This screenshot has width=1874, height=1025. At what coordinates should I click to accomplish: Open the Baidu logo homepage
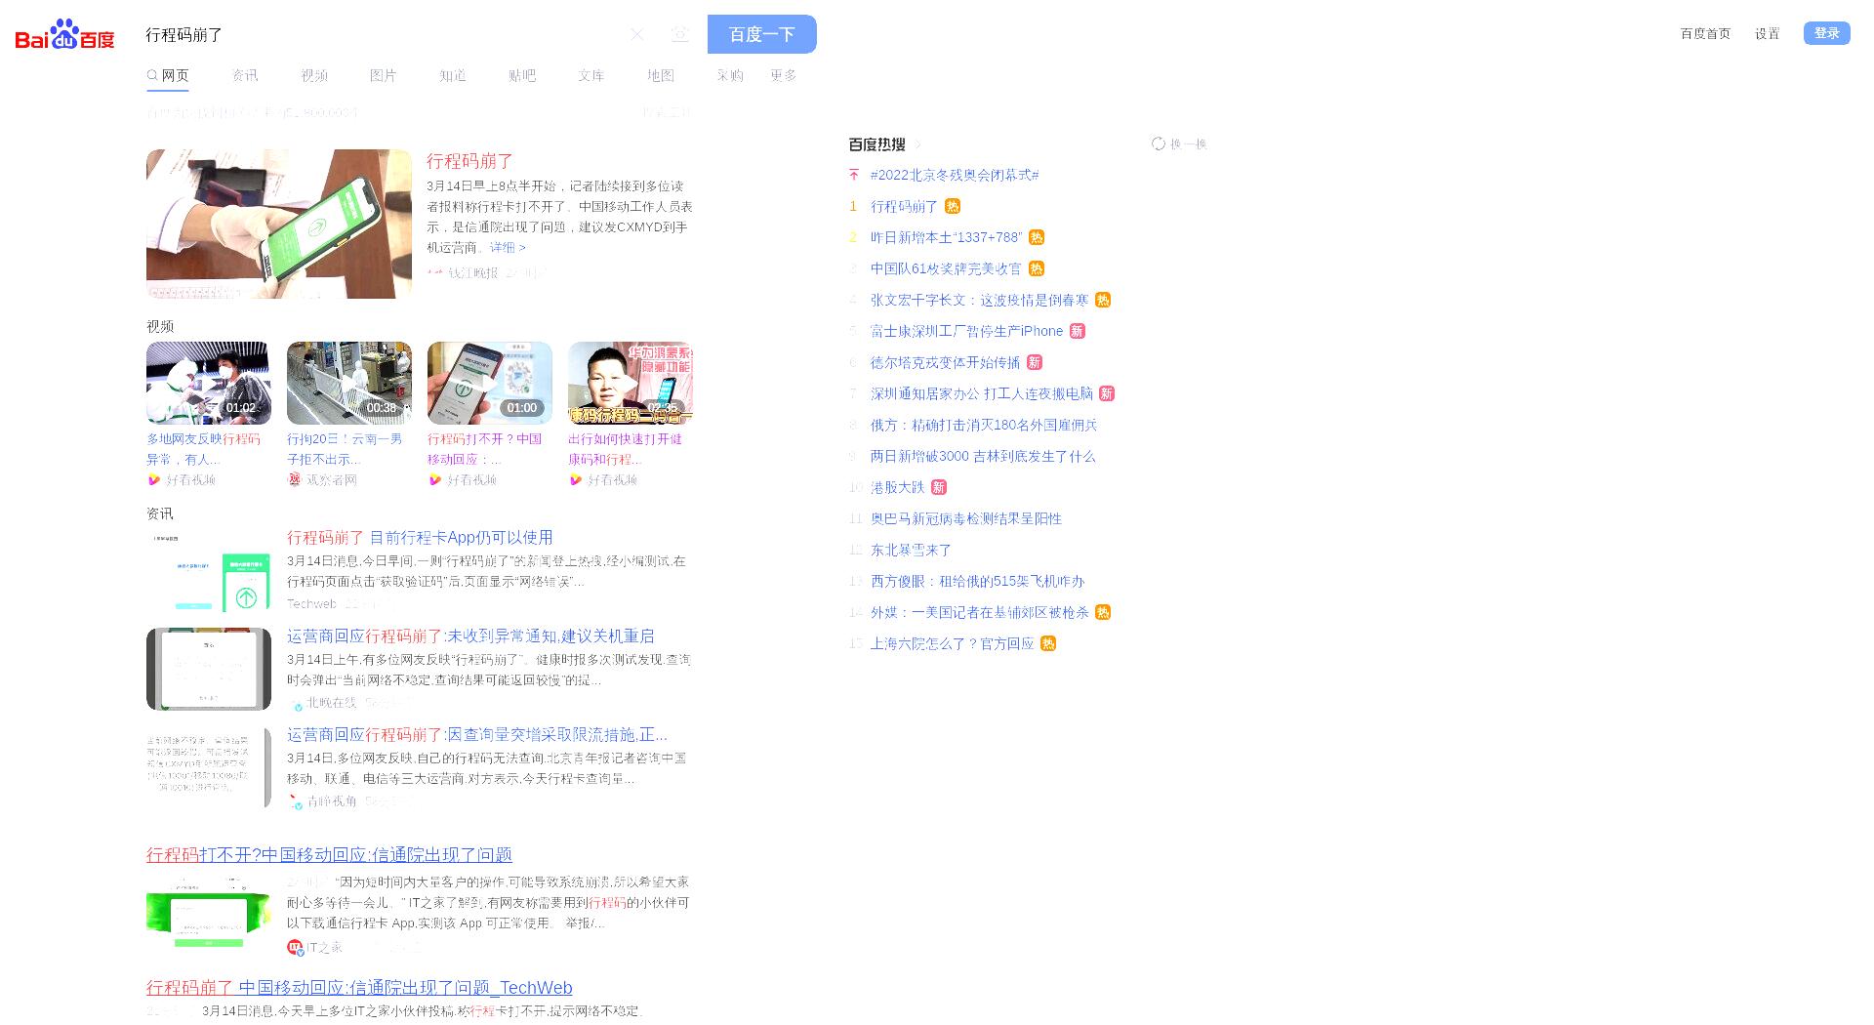pyautogui.click(x=64, y=34)
